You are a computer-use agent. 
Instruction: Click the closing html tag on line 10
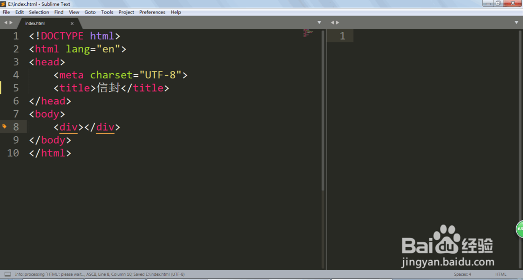pos(50,153)
